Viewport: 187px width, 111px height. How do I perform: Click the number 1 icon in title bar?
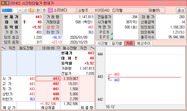point(3,3)
